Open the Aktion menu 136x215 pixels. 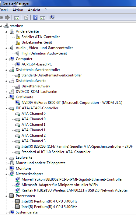[18, 10]
